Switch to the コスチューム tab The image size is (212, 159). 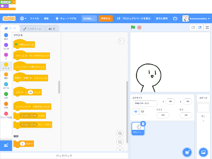pyautogui.click(x=32, y=29)
